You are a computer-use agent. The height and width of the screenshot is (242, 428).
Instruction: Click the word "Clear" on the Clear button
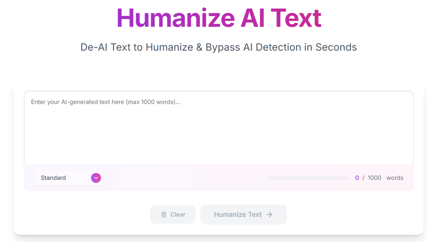point(178,215)
